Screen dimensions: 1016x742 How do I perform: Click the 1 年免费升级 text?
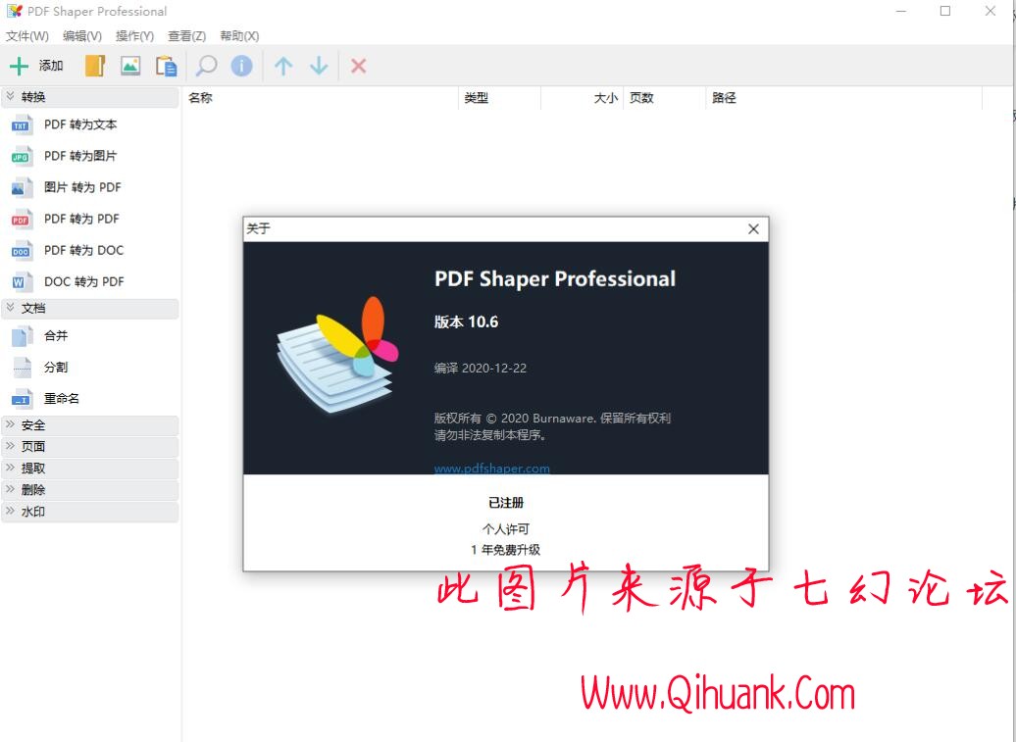click(x=505, y=550)
